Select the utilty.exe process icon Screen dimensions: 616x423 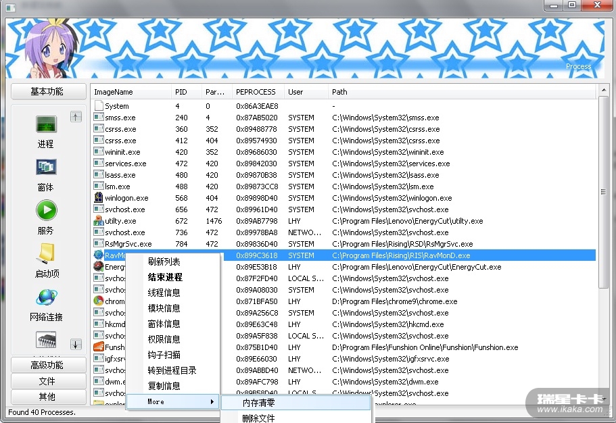point(99,221)
